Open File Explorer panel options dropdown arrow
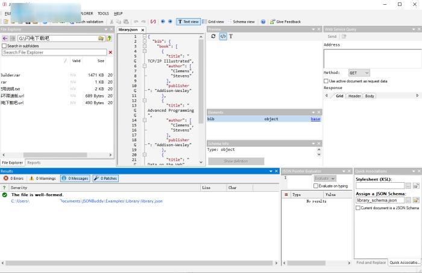This screenshot has height=273, width=422. pyautogui.click(x=106, y=29)
